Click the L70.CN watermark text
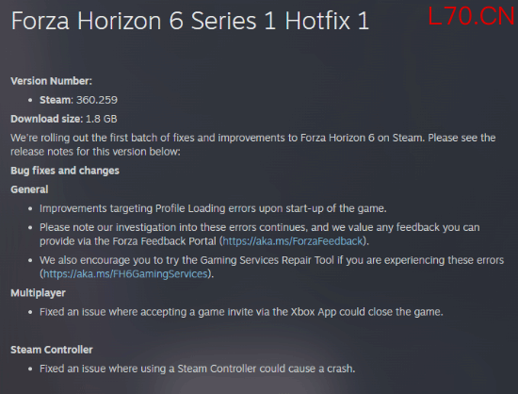This screenshot has width=518, height=394. click(471, 16)
